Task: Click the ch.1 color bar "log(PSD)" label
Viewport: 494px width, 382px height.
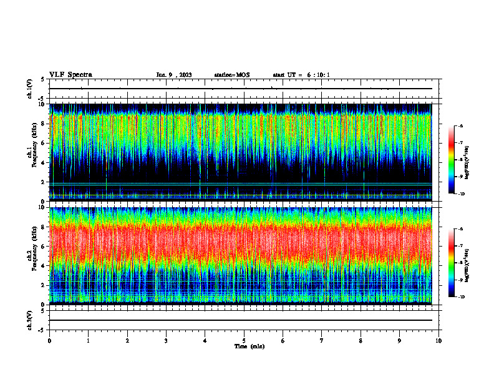Action: coord(467,162)
